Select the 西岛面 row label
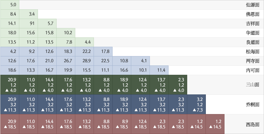This screenshot has width=264, height=134. 252,124
